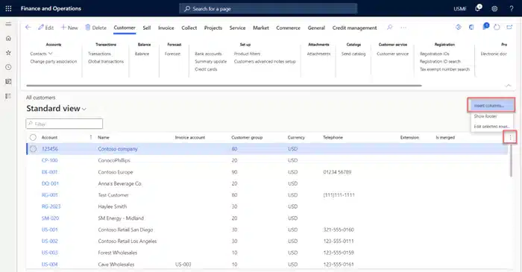Click Balance in the action pane

(142, 54)
